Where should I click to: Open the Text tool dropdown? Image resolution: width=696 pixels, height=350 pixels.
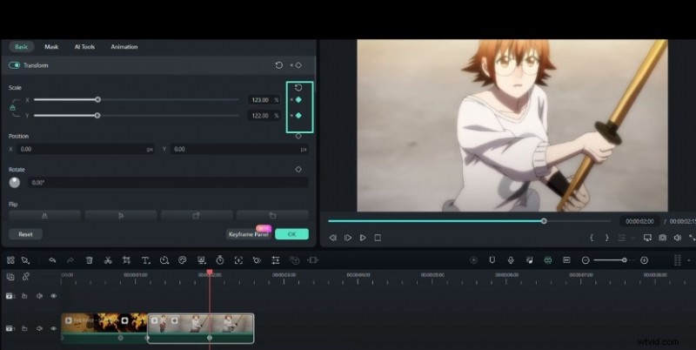coord(145,260)
